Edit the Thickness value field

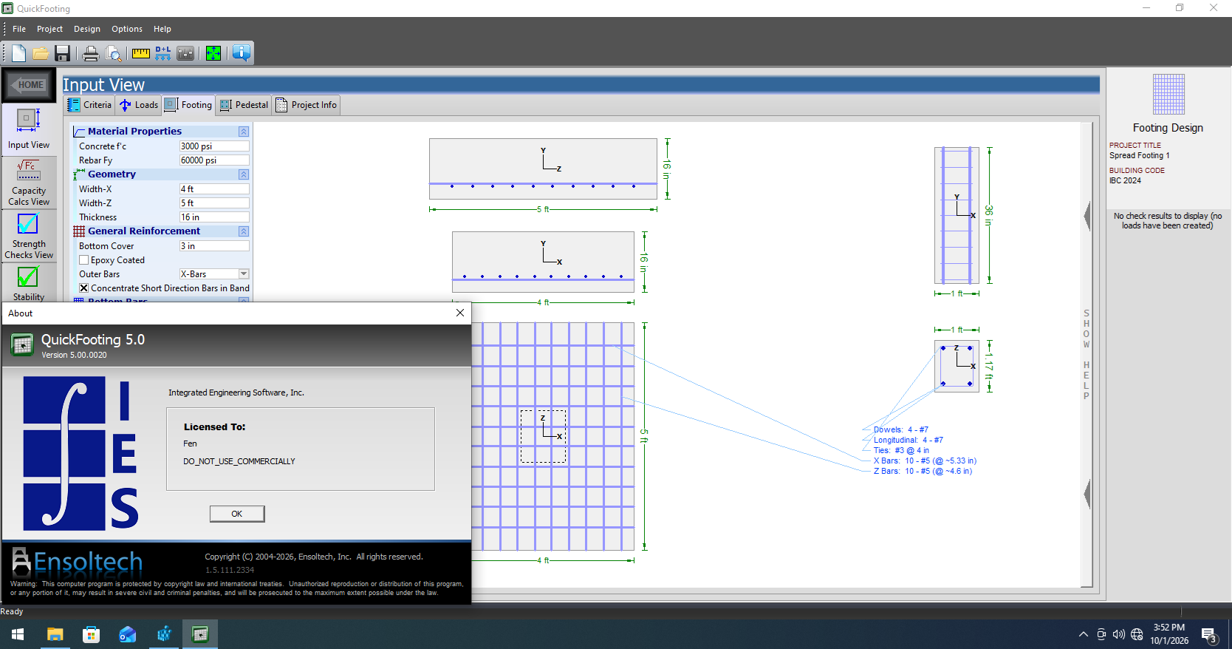214,217
